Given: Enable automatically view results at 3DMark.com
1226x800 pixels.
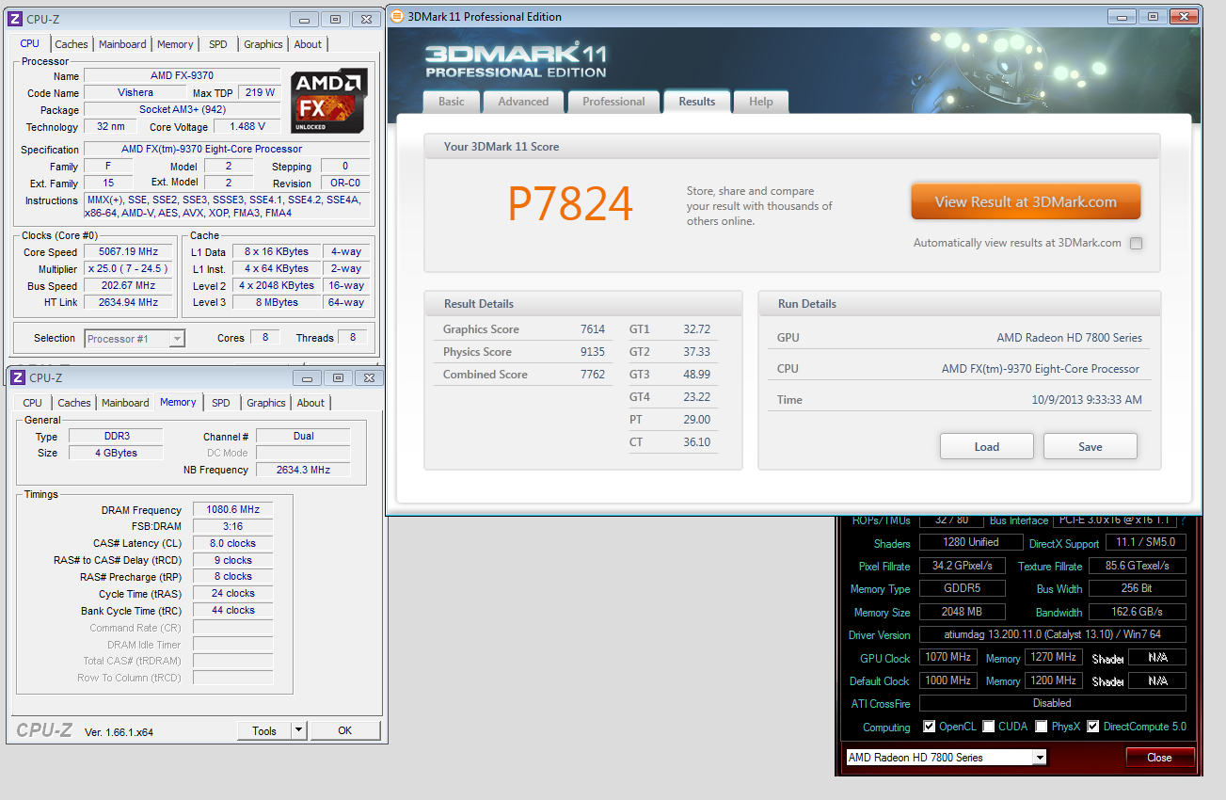Looking at the screenshot, I should click(1137, 244).
